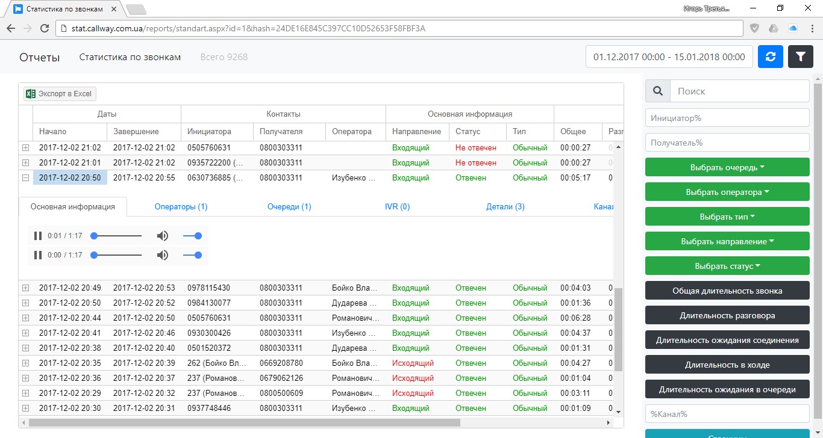Viewport: 823px width, 438px height.
Task: Expand row starting 2017-12-02 21:01
Action: pyautogui.click(x=25, y=162)
